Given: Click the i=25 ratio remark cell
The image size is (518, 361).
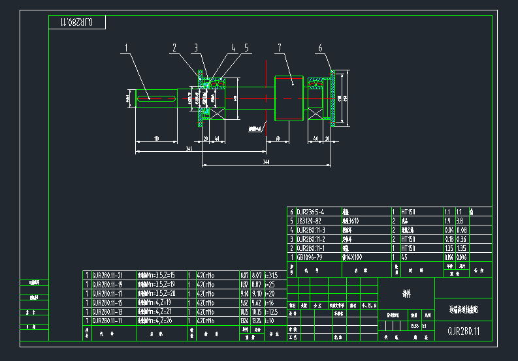Looking at the screenshot, I should tap(276, 284).
